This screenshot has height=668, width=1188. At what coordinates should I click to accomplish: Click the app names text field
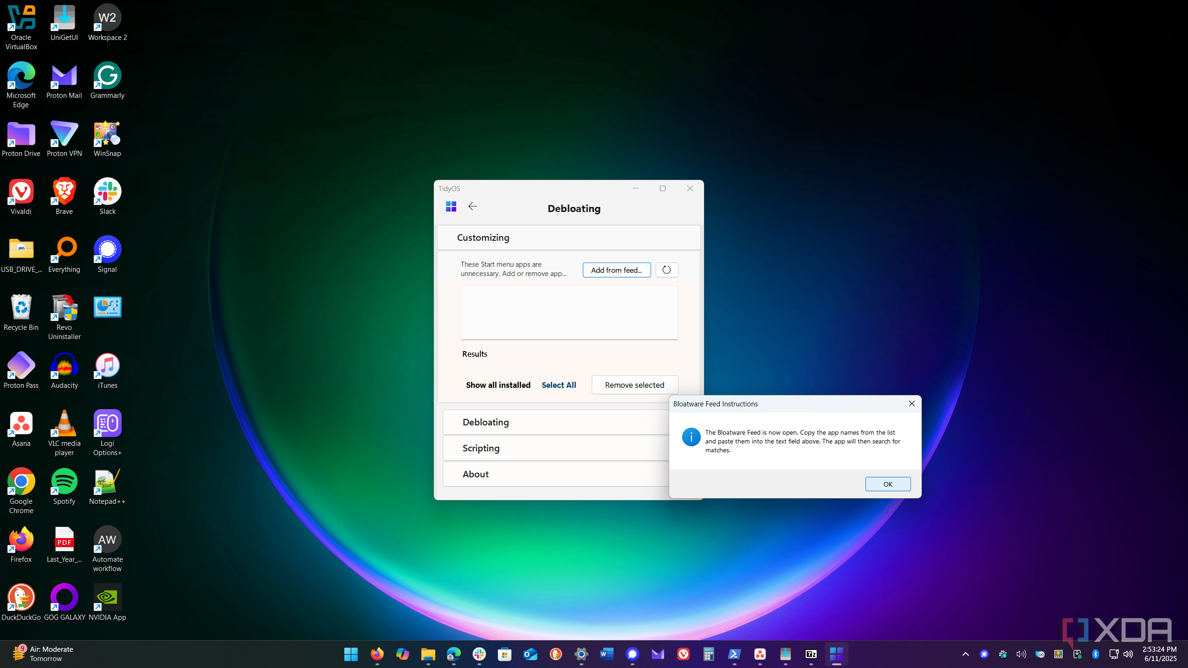(569, 313)
